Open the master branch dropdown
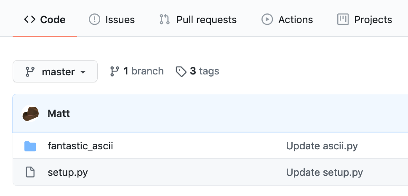This screenshot has height=196, width=408. pos(55,72)
